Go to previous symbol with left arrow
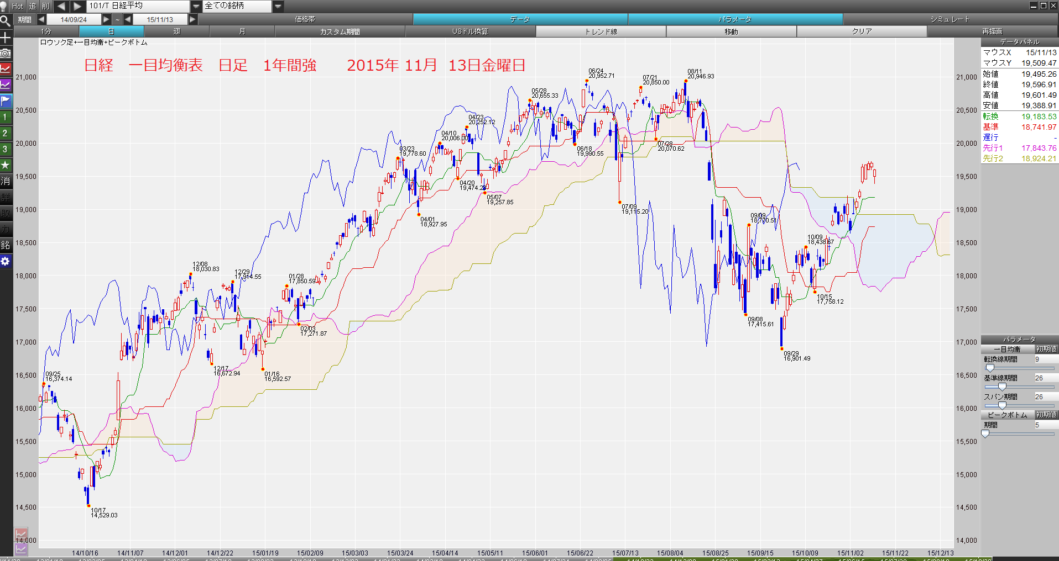The width and height of the screenshot is (1059, 561). (61, 6)
